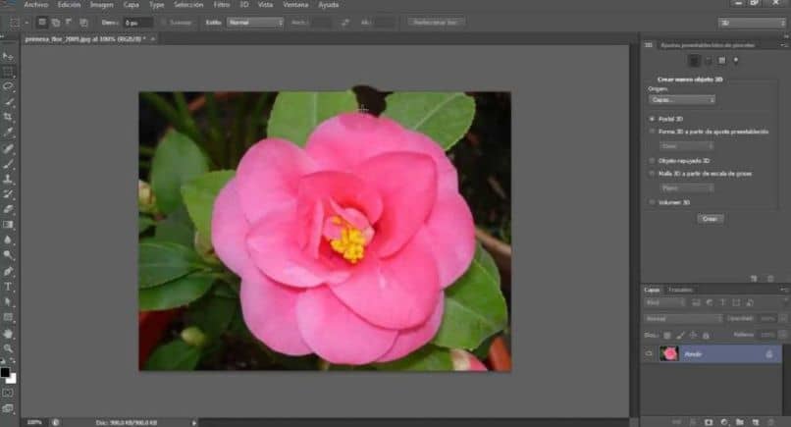This screenshot has width=791, height=427.
Task: Click the Perfeccionar borde button
Action: (436, 23)
